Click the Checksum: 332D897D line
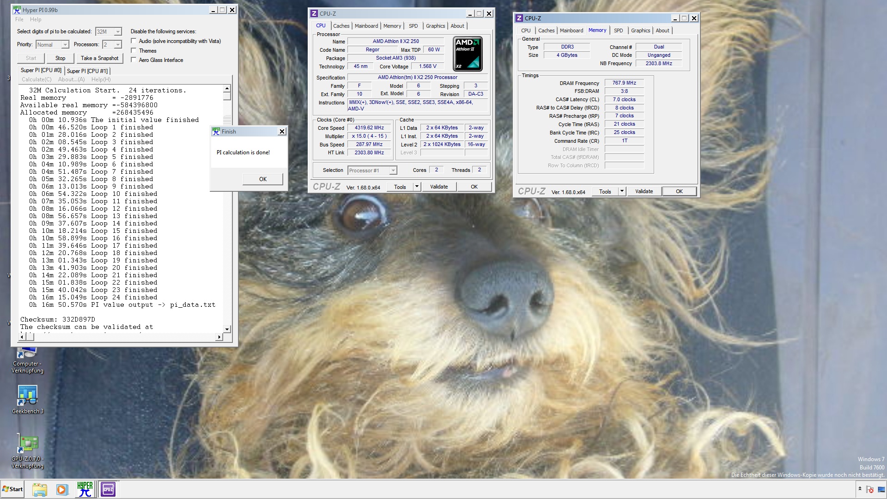 coord(58,319)
